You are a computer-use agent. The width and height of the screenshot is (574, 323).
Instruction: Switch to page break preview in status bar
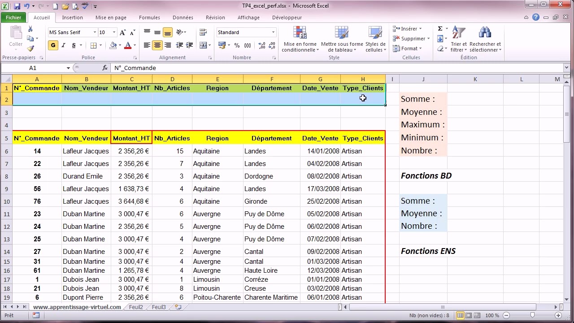click(477, 315)
